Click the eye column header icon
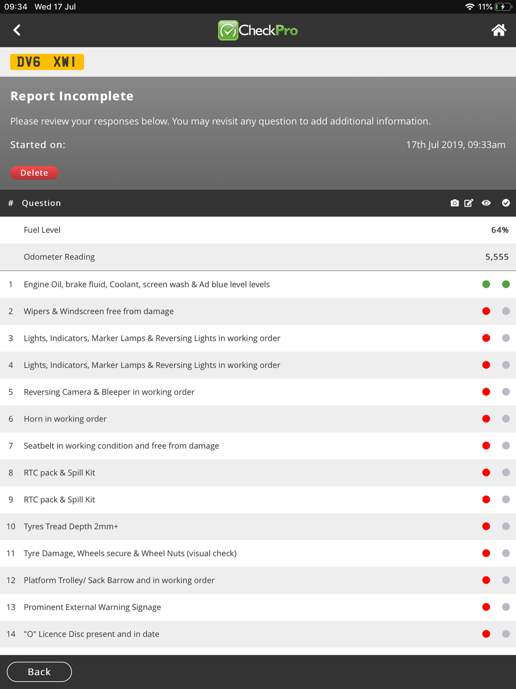This screenshot has width=516, height=689. point(486,203)
